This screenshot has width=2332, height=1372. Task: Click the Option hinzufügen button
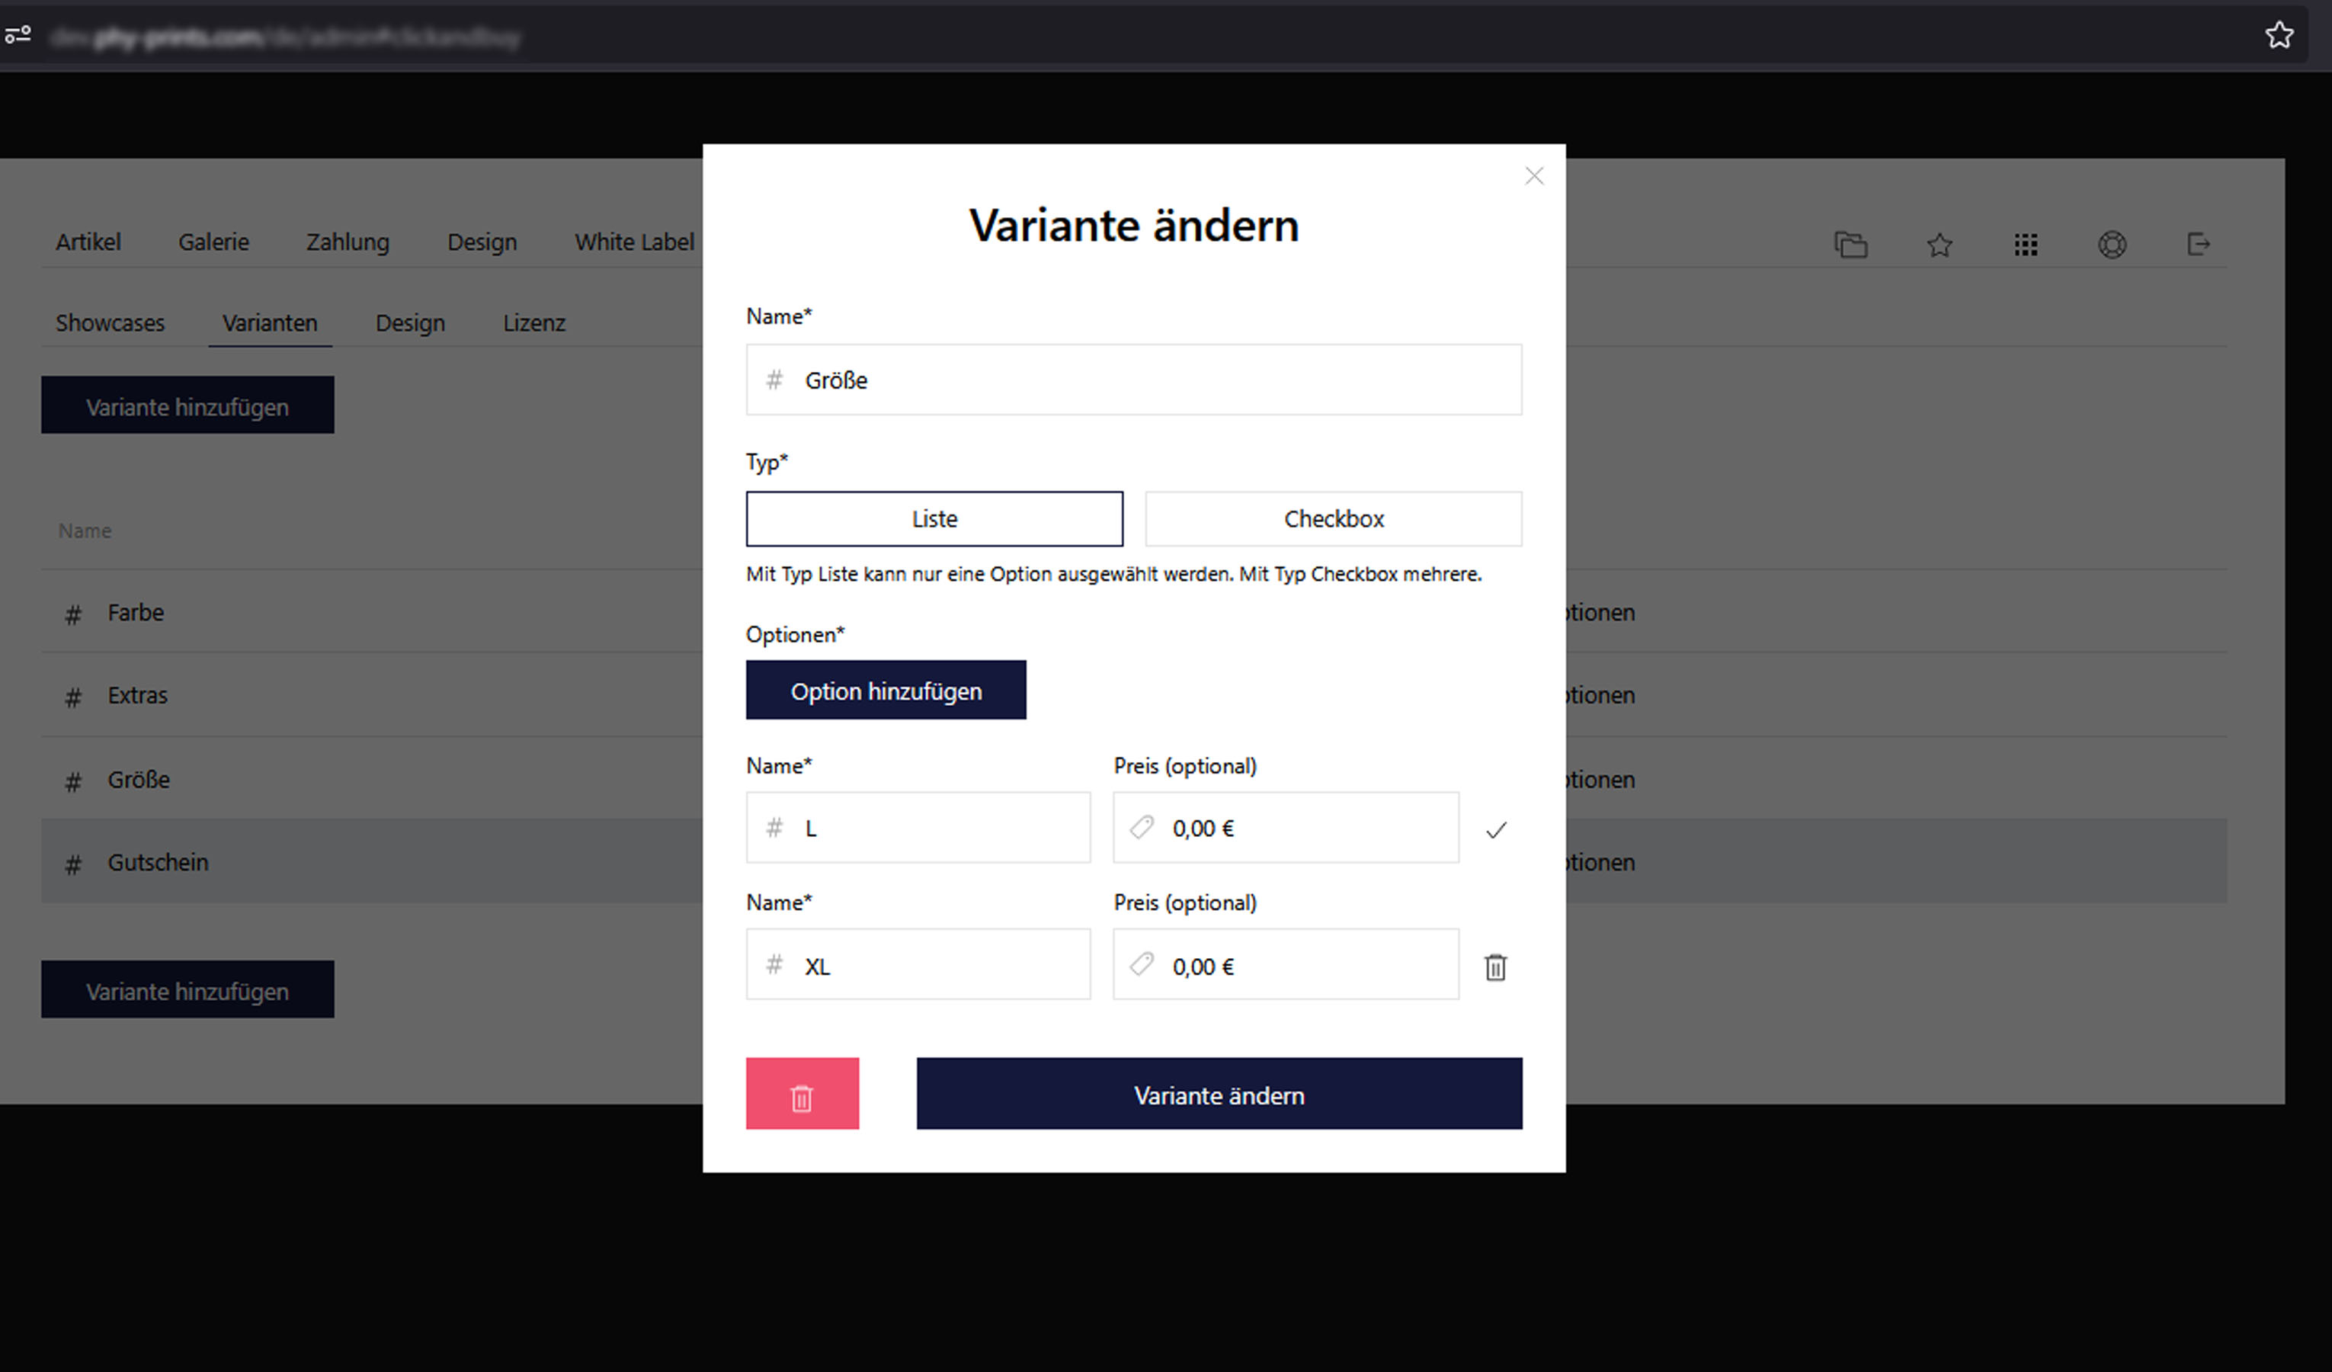click(x=885, y=691)
